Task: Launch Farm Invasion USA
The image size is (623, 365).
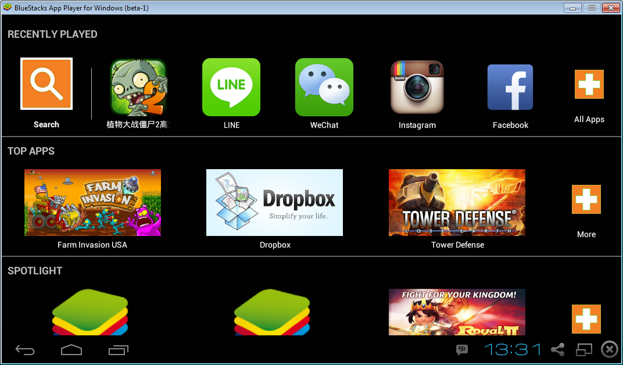Action: coord(92,202)
